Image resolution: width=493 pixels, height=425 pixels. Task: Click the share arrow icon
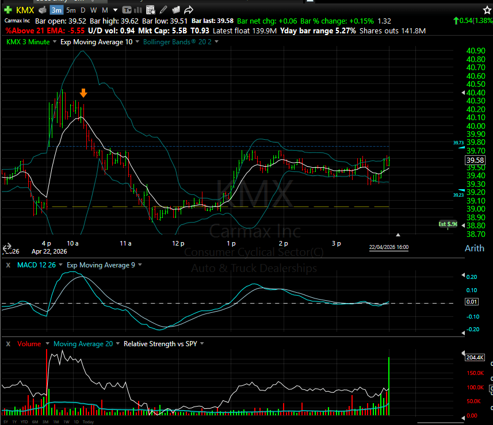189,10
